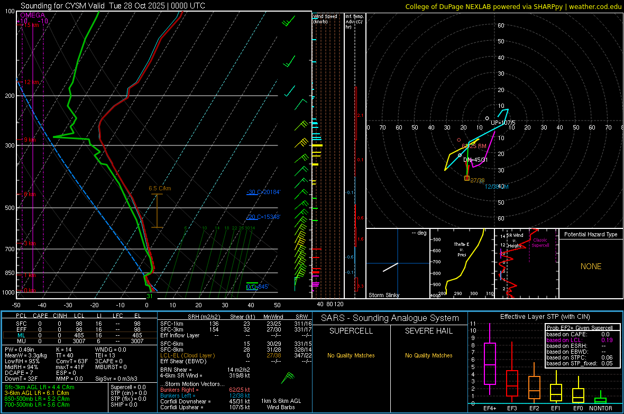Click the 'BRN Shear =' line
Image resolution: width=624 pixels, height=414 pixels.
tap(205, 370)
